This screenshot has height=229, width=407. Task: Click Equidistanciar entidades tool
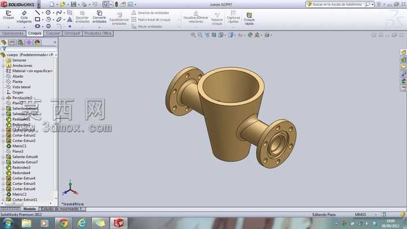(119, 19)
